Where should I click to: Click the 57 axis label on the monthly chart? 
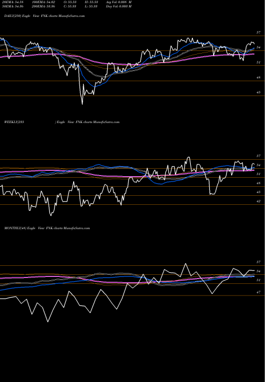click(259, 262)
